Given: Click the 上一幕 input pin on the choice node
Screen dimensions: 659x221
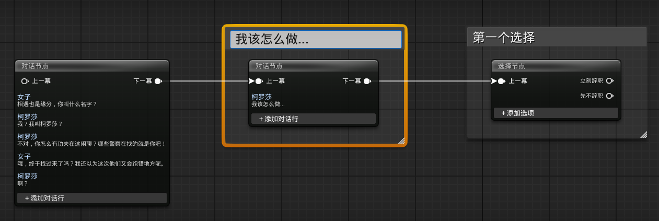Looking at the screenshot, I should [x=501, y=81].
